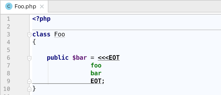Click the public keyword
The image size is (221, 95).
point(58,58)
